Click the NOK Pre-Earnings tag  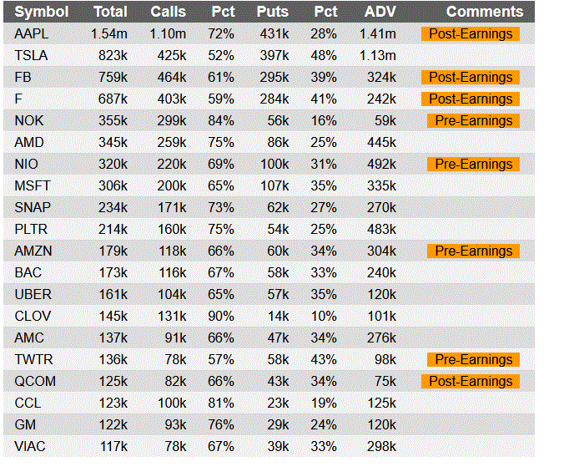pos(473,120)
